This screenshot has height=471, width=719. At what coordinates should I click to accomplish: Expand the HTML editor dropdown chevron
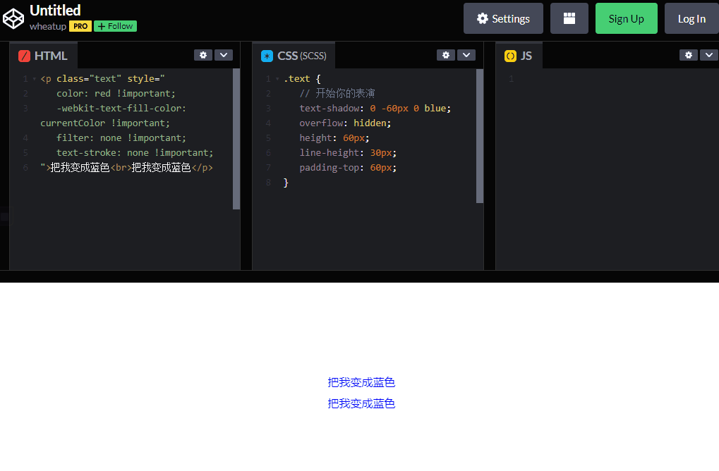click(x=223, y=55)
